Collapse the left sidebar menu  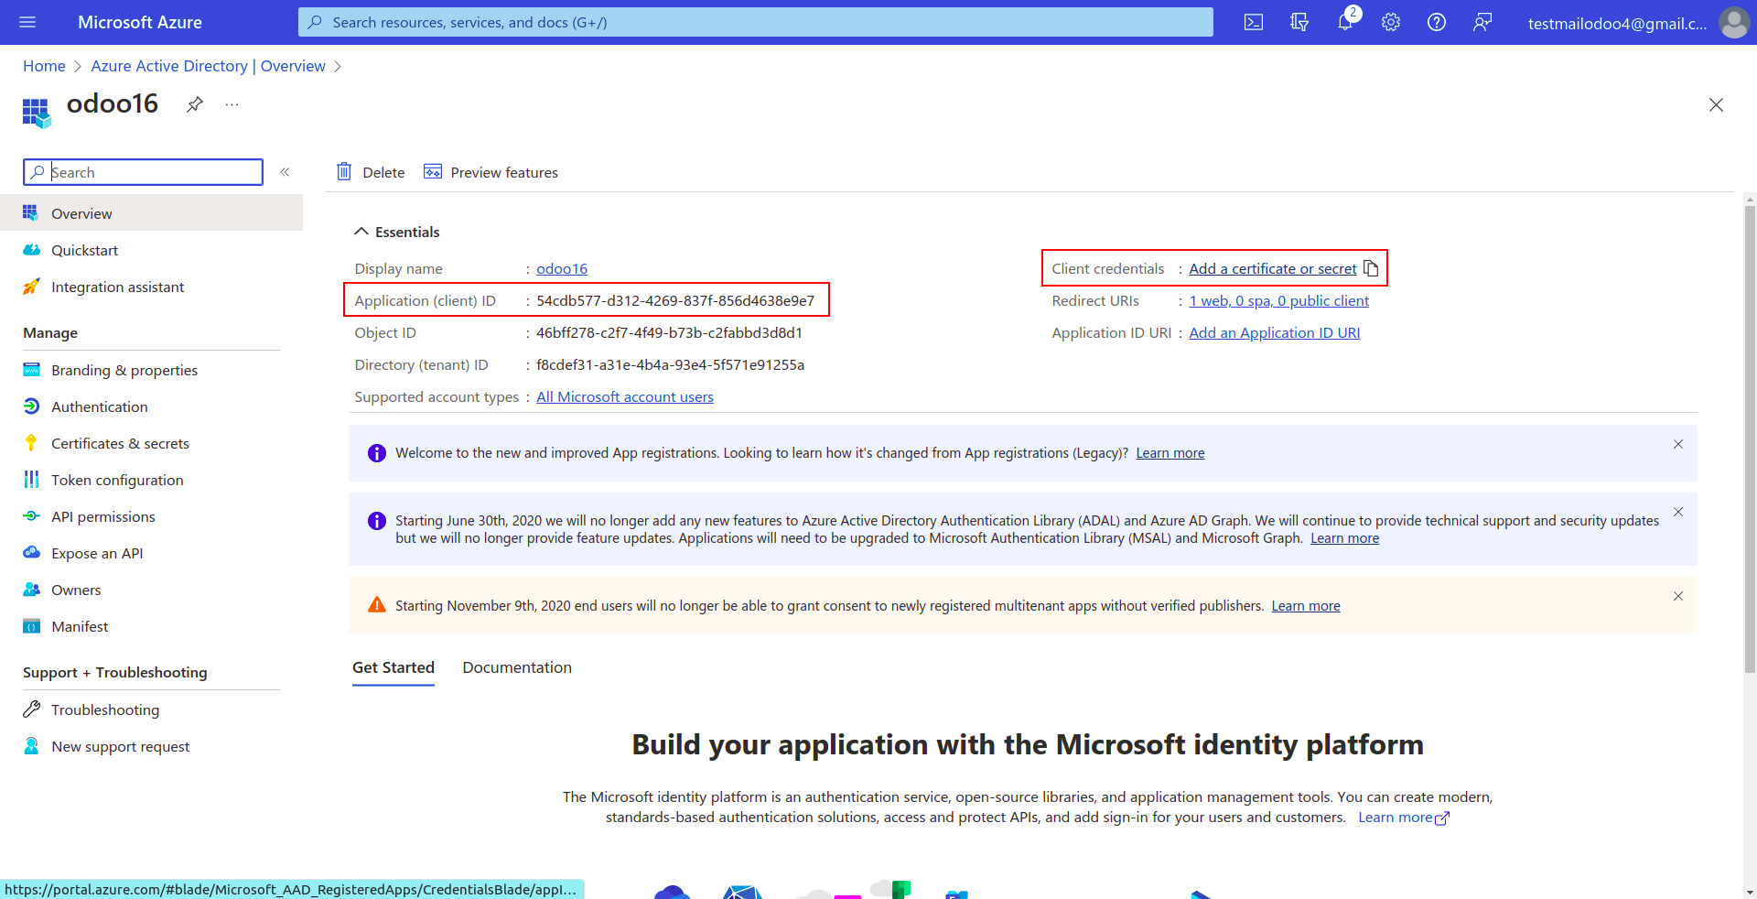point(285,172)
